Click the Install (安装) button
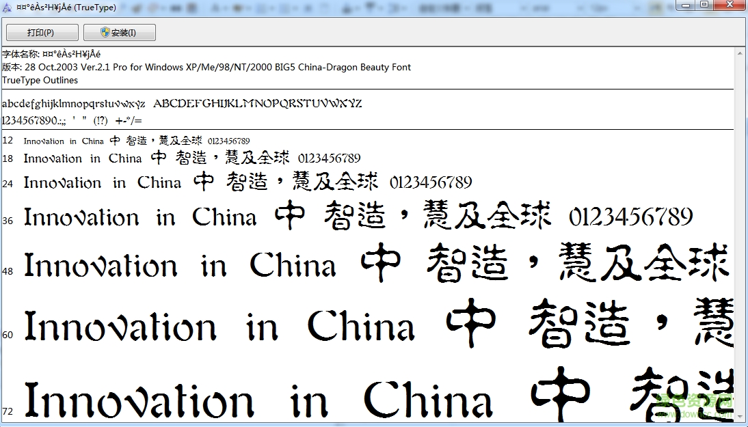Image resolution: width=748 pixels, height=427 pixels. tap(119, 32)
